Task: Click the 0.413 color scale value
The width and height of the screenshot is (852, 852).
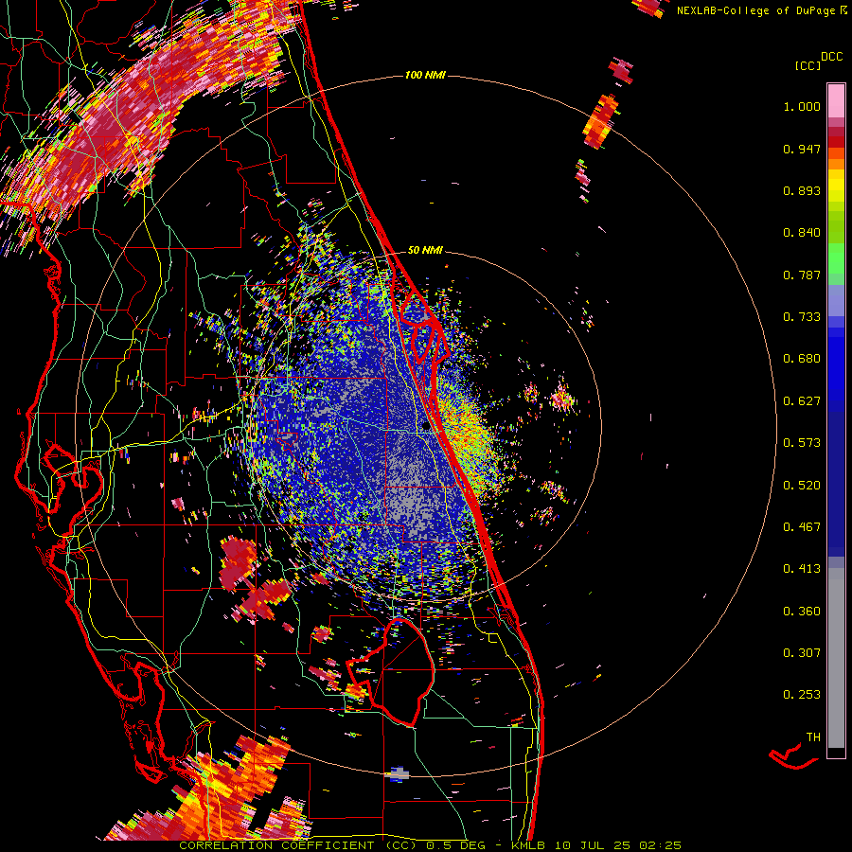Action: pyautogui.click(x=802, y=569)
